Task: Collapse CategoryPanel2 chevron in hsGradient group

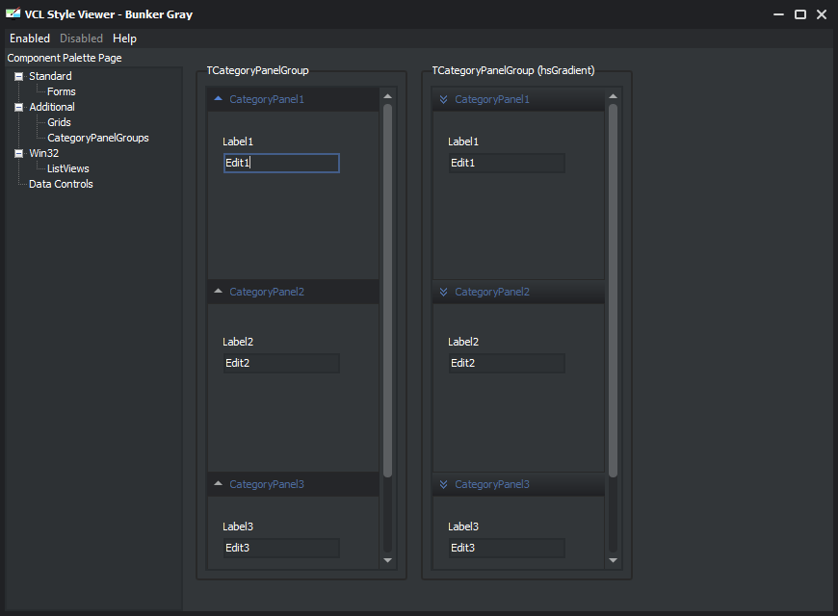Action: coord(444,292)
